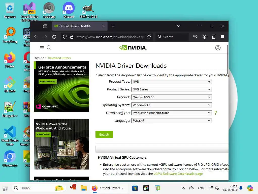The image size is (258, 194).
Task: Select the TeraCopy desktop icon
Action: (49, 10)
